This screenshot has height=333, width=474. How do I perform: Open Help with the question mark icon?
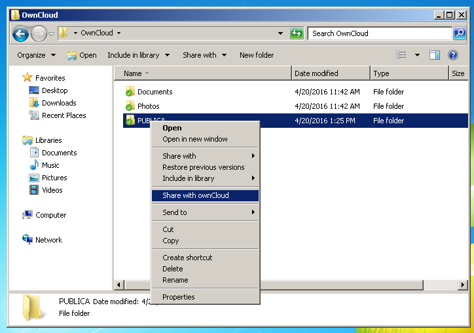(453, 55)
